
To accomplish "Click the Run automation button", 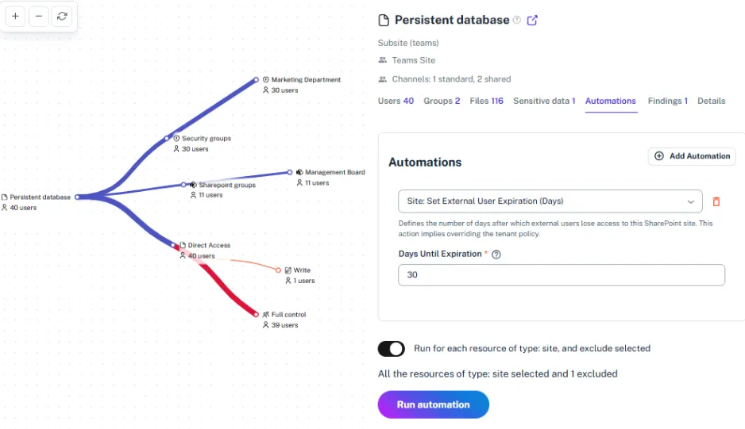I will point(433,404).
